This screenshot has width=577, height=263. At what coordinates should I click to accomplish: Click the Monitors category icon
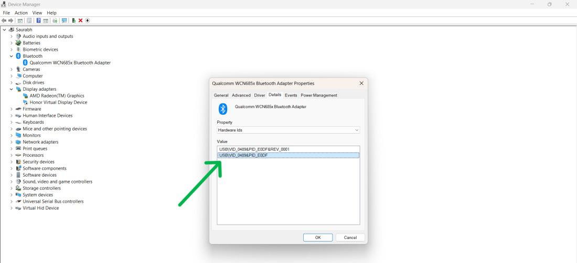[18, 136]
